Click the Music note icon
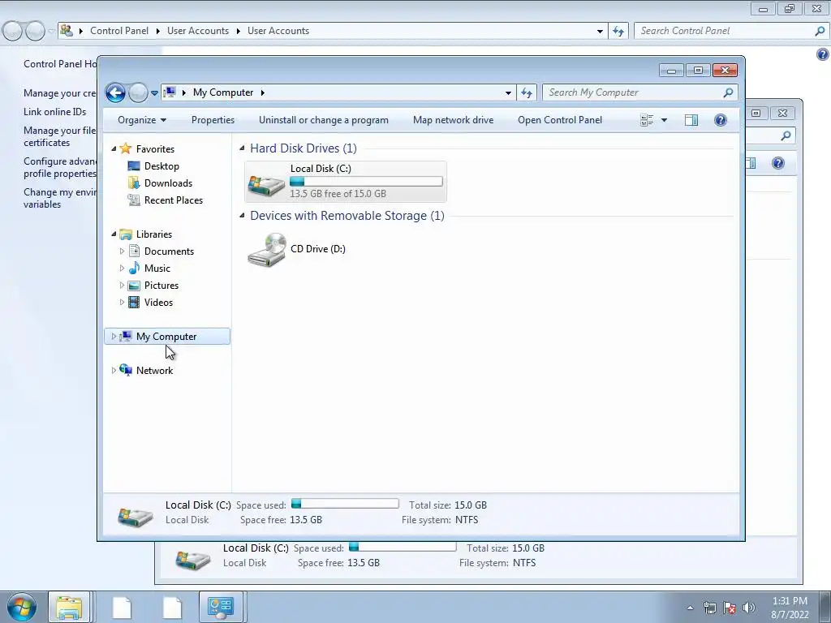The image size is (831, 623). pyautogui.click(x=135, y=268)
